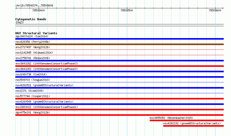Select dgv475e201 (Wong2012b) variant label
Viewport: 231px width, 136px height.
pos(33,112)
